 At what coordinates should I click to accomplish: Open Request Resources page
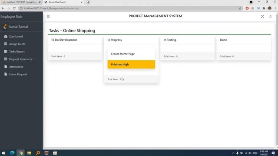21,59
